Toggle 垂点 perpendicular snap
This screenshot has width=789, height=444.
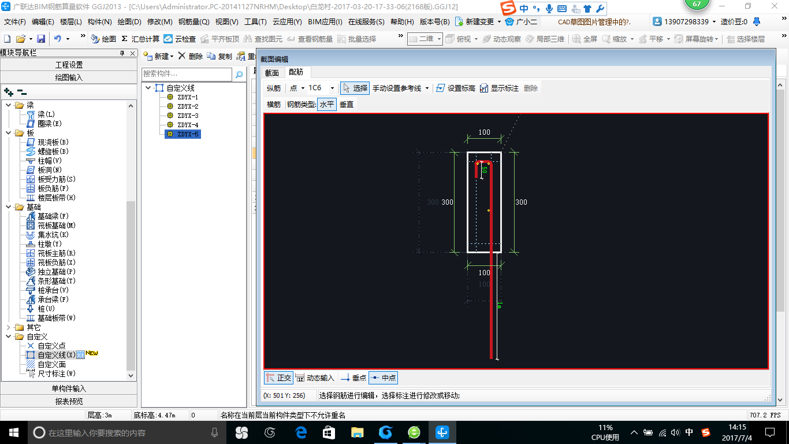[x=353, y=378]
